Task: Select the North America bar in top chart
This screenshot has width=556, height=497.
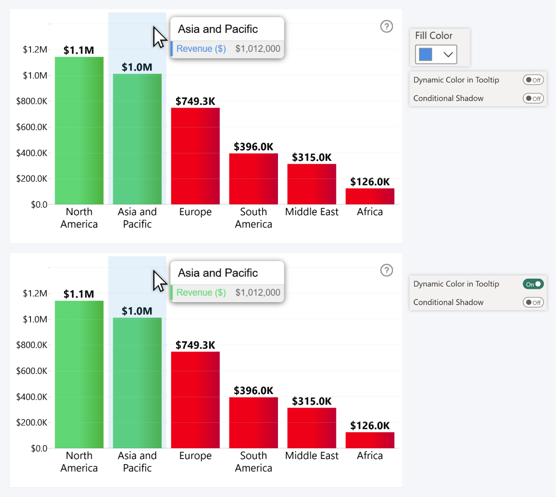Action: (x=79, y=130)
